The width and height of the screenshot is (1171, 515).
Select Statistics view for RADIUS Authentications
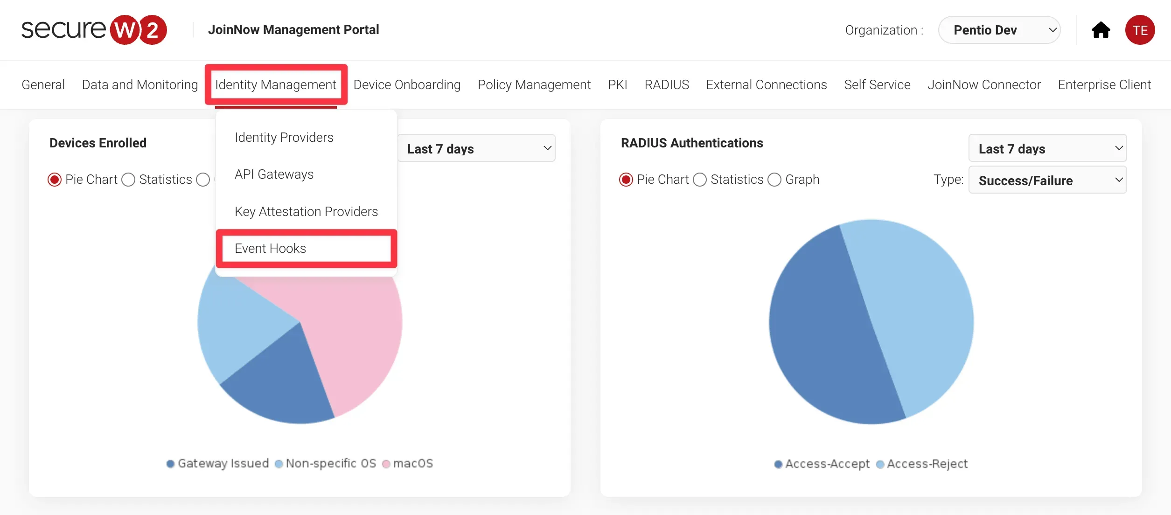click(700, 180)
